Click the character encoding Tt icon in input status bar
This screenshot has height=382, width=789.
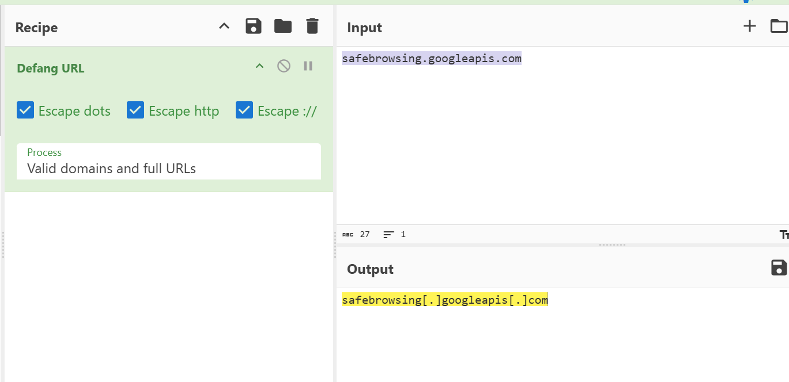coord(784,235)
